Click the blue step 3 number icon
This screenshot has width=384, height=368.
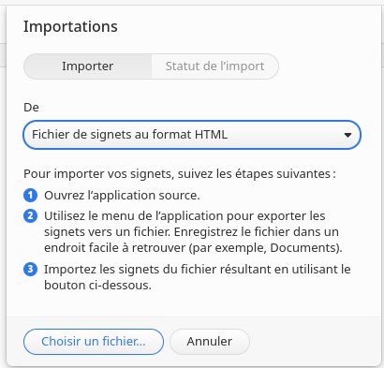[x=30, y=269]
